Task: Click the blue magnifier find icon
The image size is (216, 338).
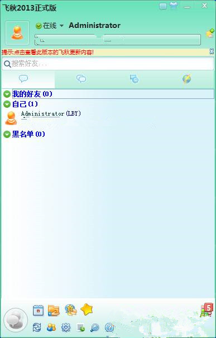Action: coord(94,327)
